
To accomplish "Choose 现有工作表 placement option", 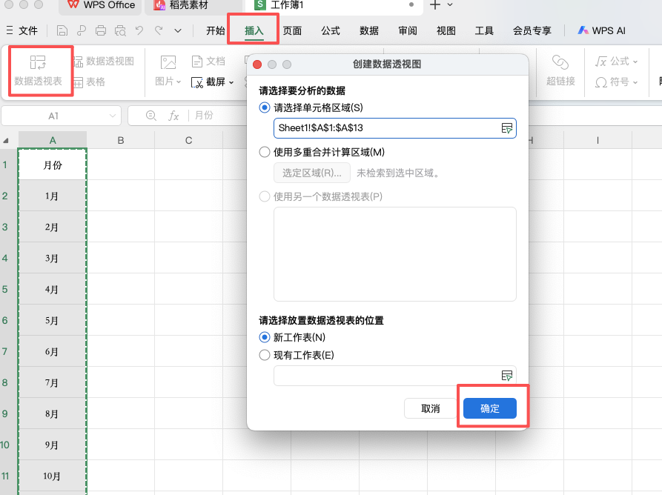I will tap(264, 354).
